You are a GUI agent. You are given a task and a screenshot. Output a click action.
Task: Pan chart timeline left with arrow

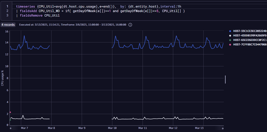coord(11,128)
